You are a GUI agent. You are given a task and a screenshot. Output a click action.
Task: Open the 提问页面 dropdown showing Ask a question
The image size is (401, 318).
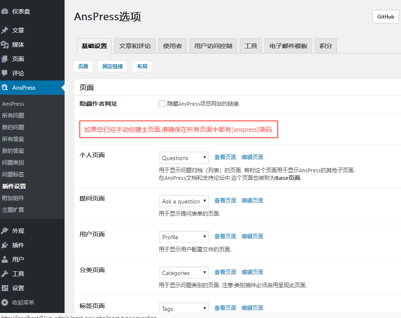point(184,201)
